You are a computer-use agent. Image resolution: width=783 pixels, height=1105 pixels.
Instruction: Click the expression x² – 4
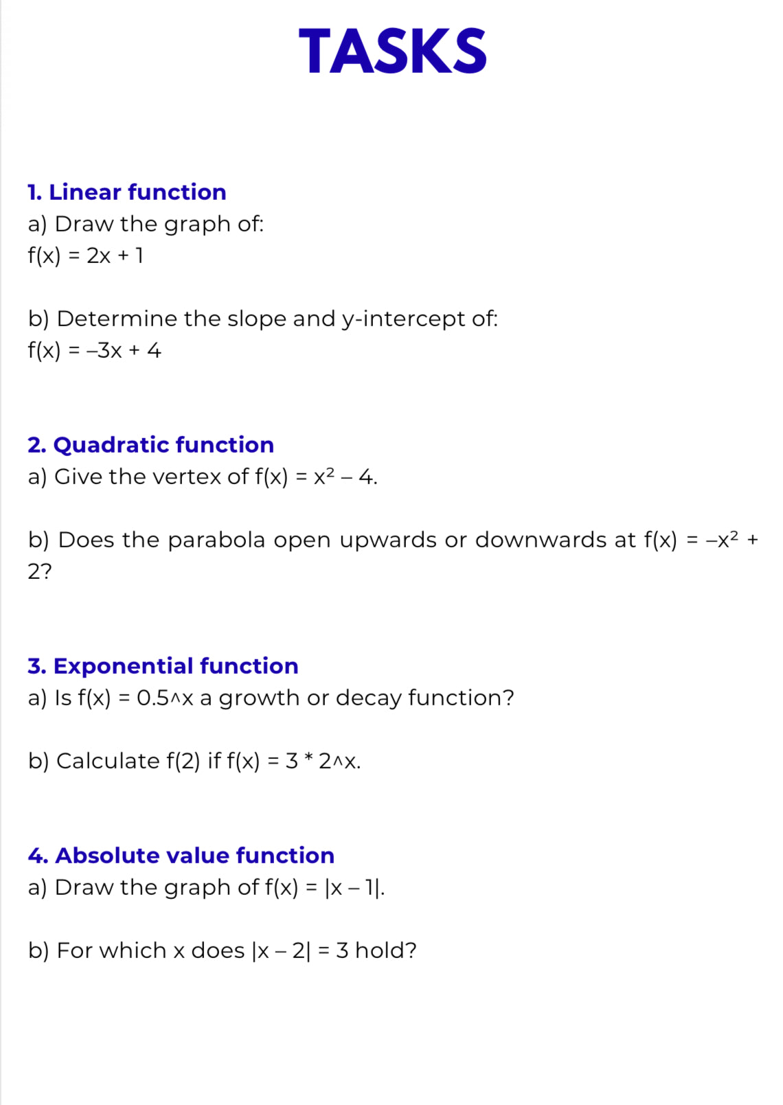344,477
